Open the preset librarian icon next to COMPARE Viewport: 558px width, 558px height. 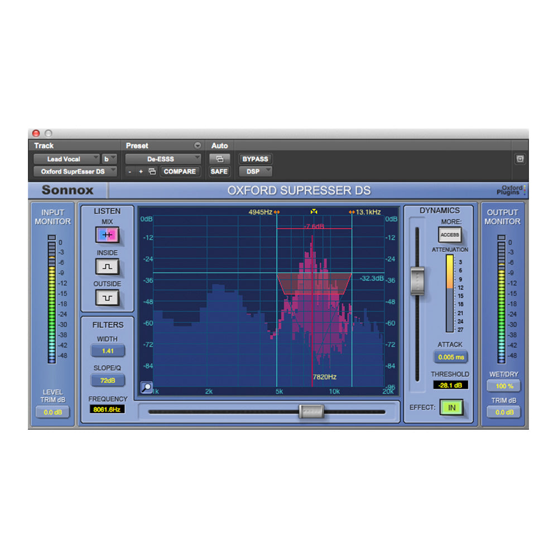152,171
